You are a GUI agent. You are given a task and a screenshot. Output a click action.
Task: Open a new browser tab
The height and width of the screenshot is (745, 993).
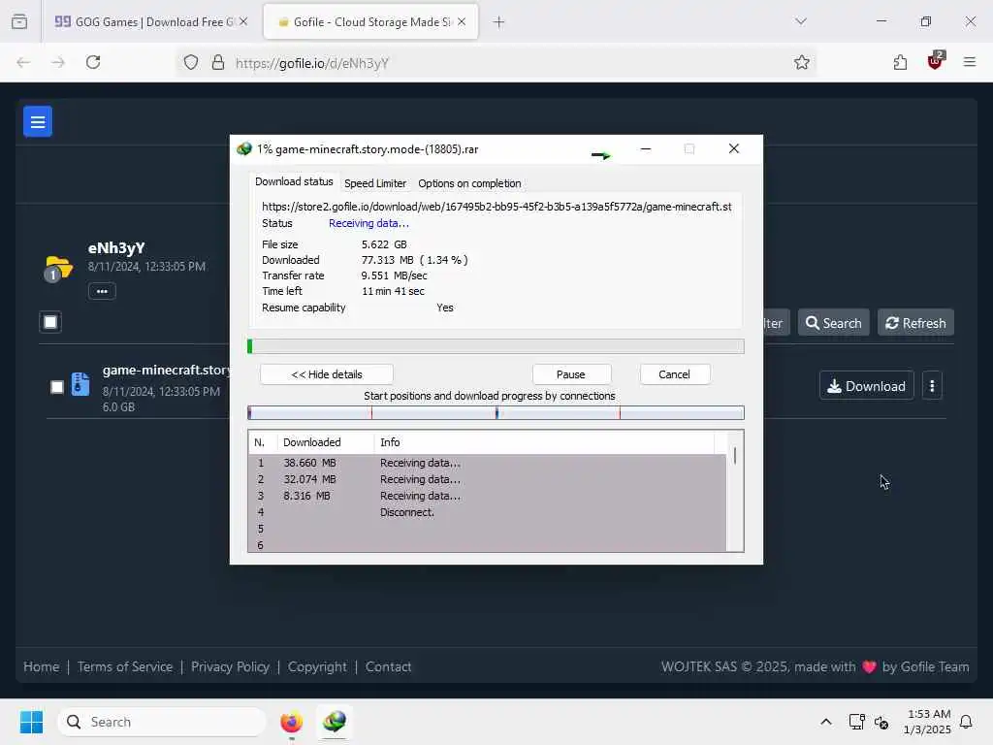[499, 21]
